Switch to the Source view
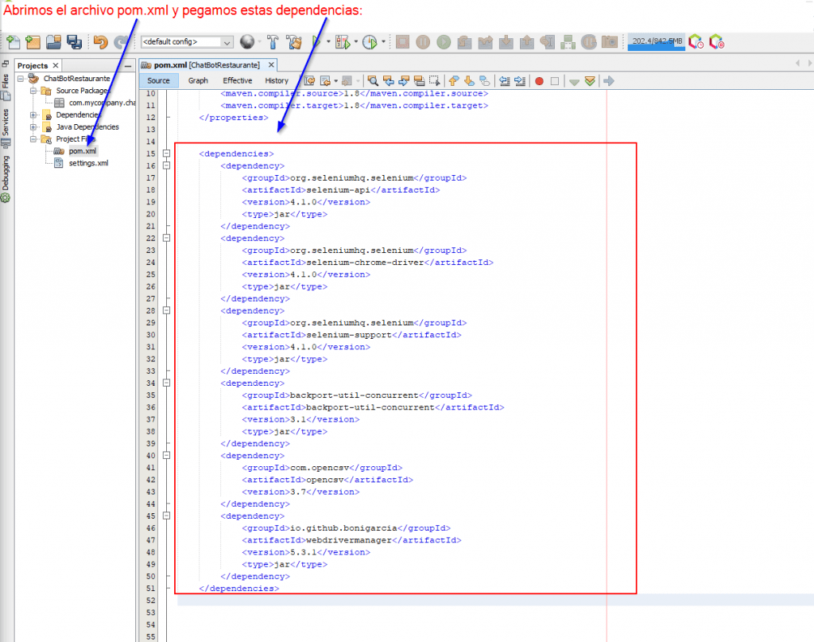The width and height of the screenshot is (814, 642). coord(158,80)
